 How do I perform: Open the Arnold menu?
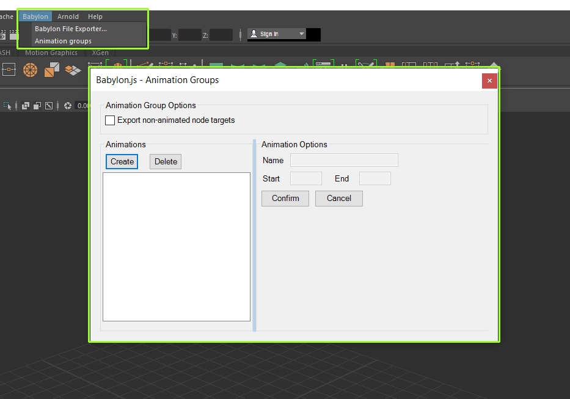pyautogui.click(x=68, y=16)
